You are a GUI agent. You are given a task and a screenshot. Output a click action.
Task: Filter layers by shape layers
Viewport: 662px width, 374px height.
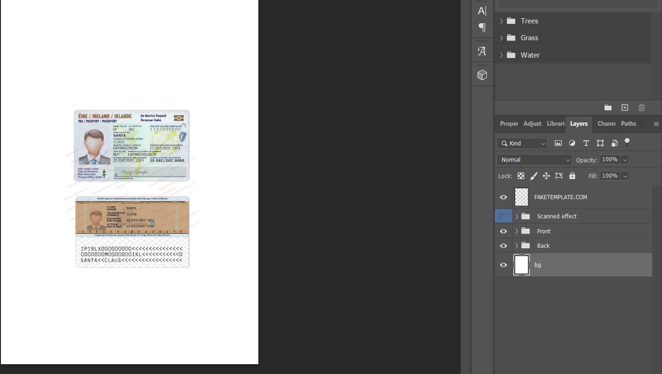[x=600, y=143]
